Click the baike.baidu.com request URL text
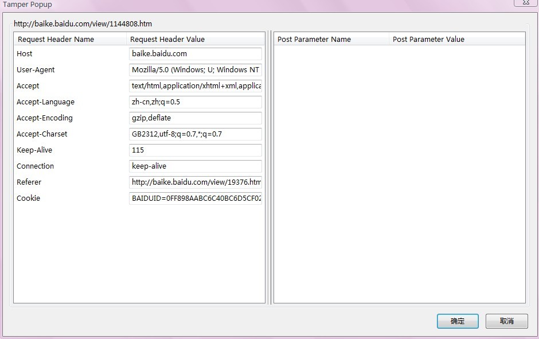This screenshot has height=339, width=539. tap(83, 24)
